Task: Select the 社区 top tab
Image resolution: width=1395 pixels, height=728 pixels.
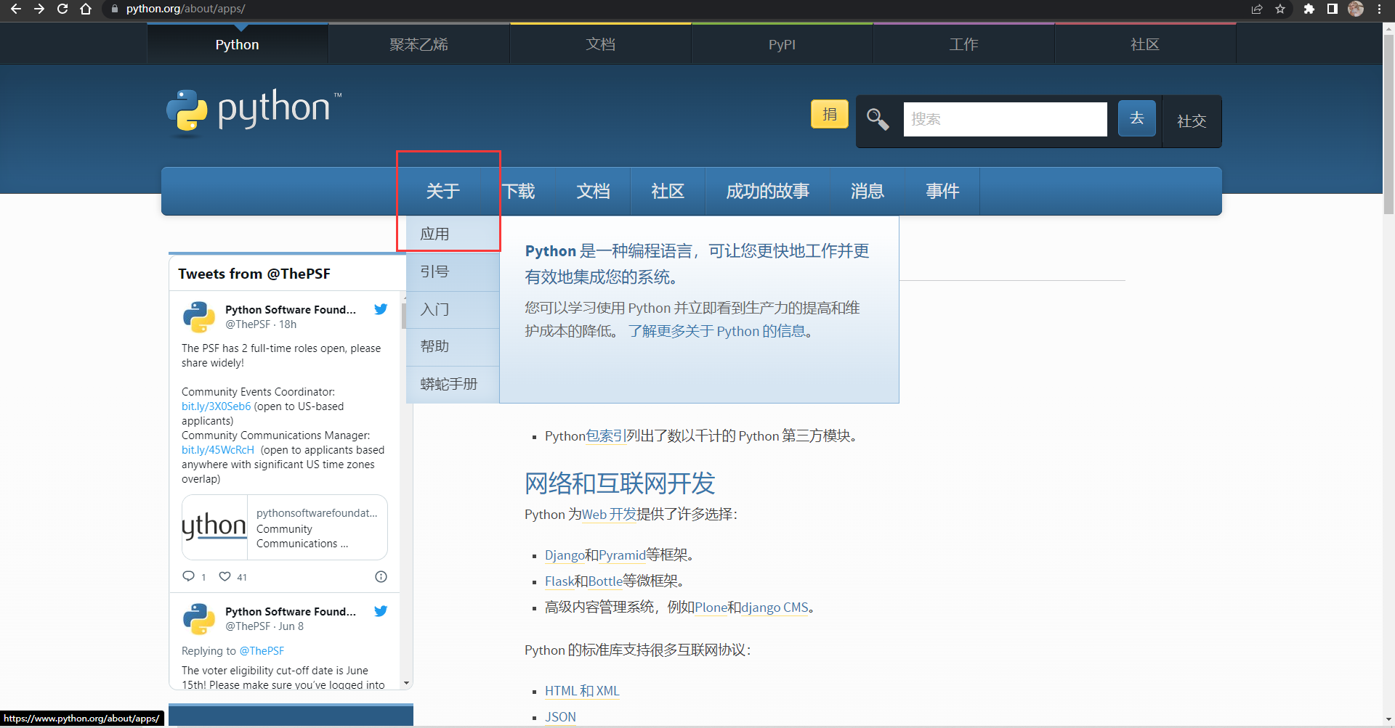Action: click(1146, 44)
